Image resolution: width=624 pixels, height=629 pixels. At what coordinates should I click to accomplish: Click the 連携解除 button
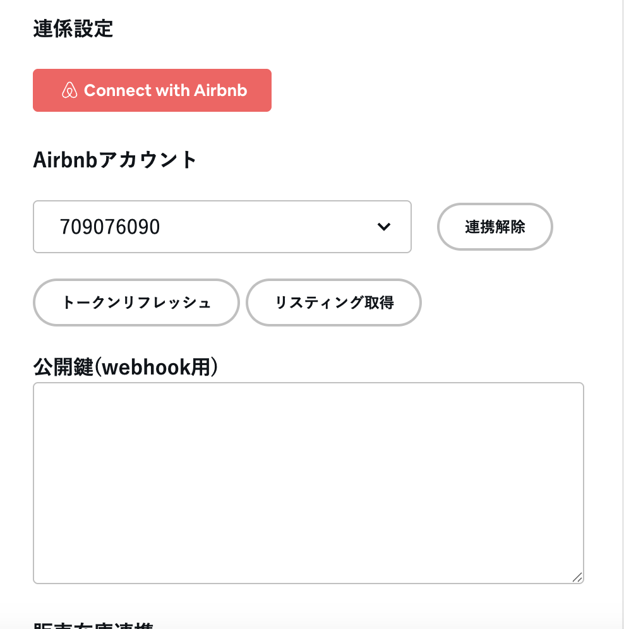click(495, 227)
